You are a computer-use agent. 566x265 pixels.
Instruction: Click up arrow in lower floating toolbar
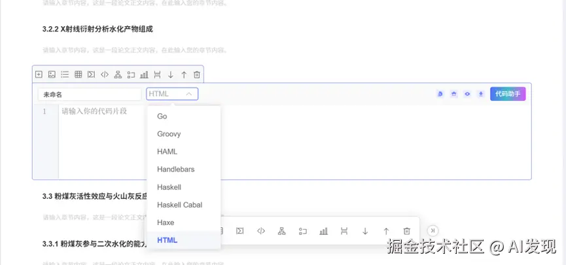386,231
